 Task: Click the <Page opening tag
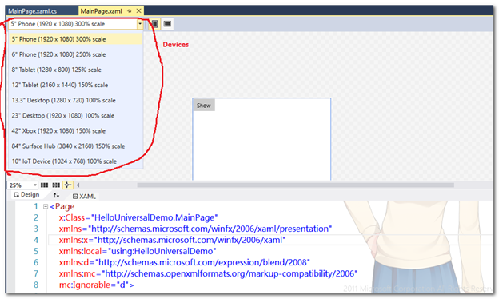(62, 206)
